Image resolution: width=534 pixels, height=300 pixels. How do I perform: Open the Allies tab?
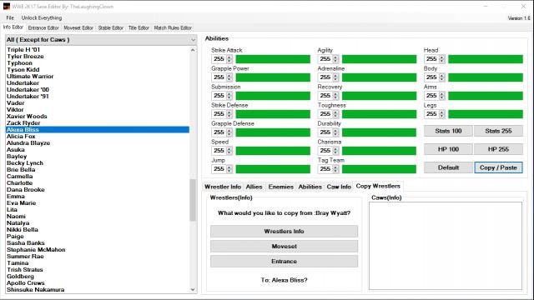tap(254, 187)
